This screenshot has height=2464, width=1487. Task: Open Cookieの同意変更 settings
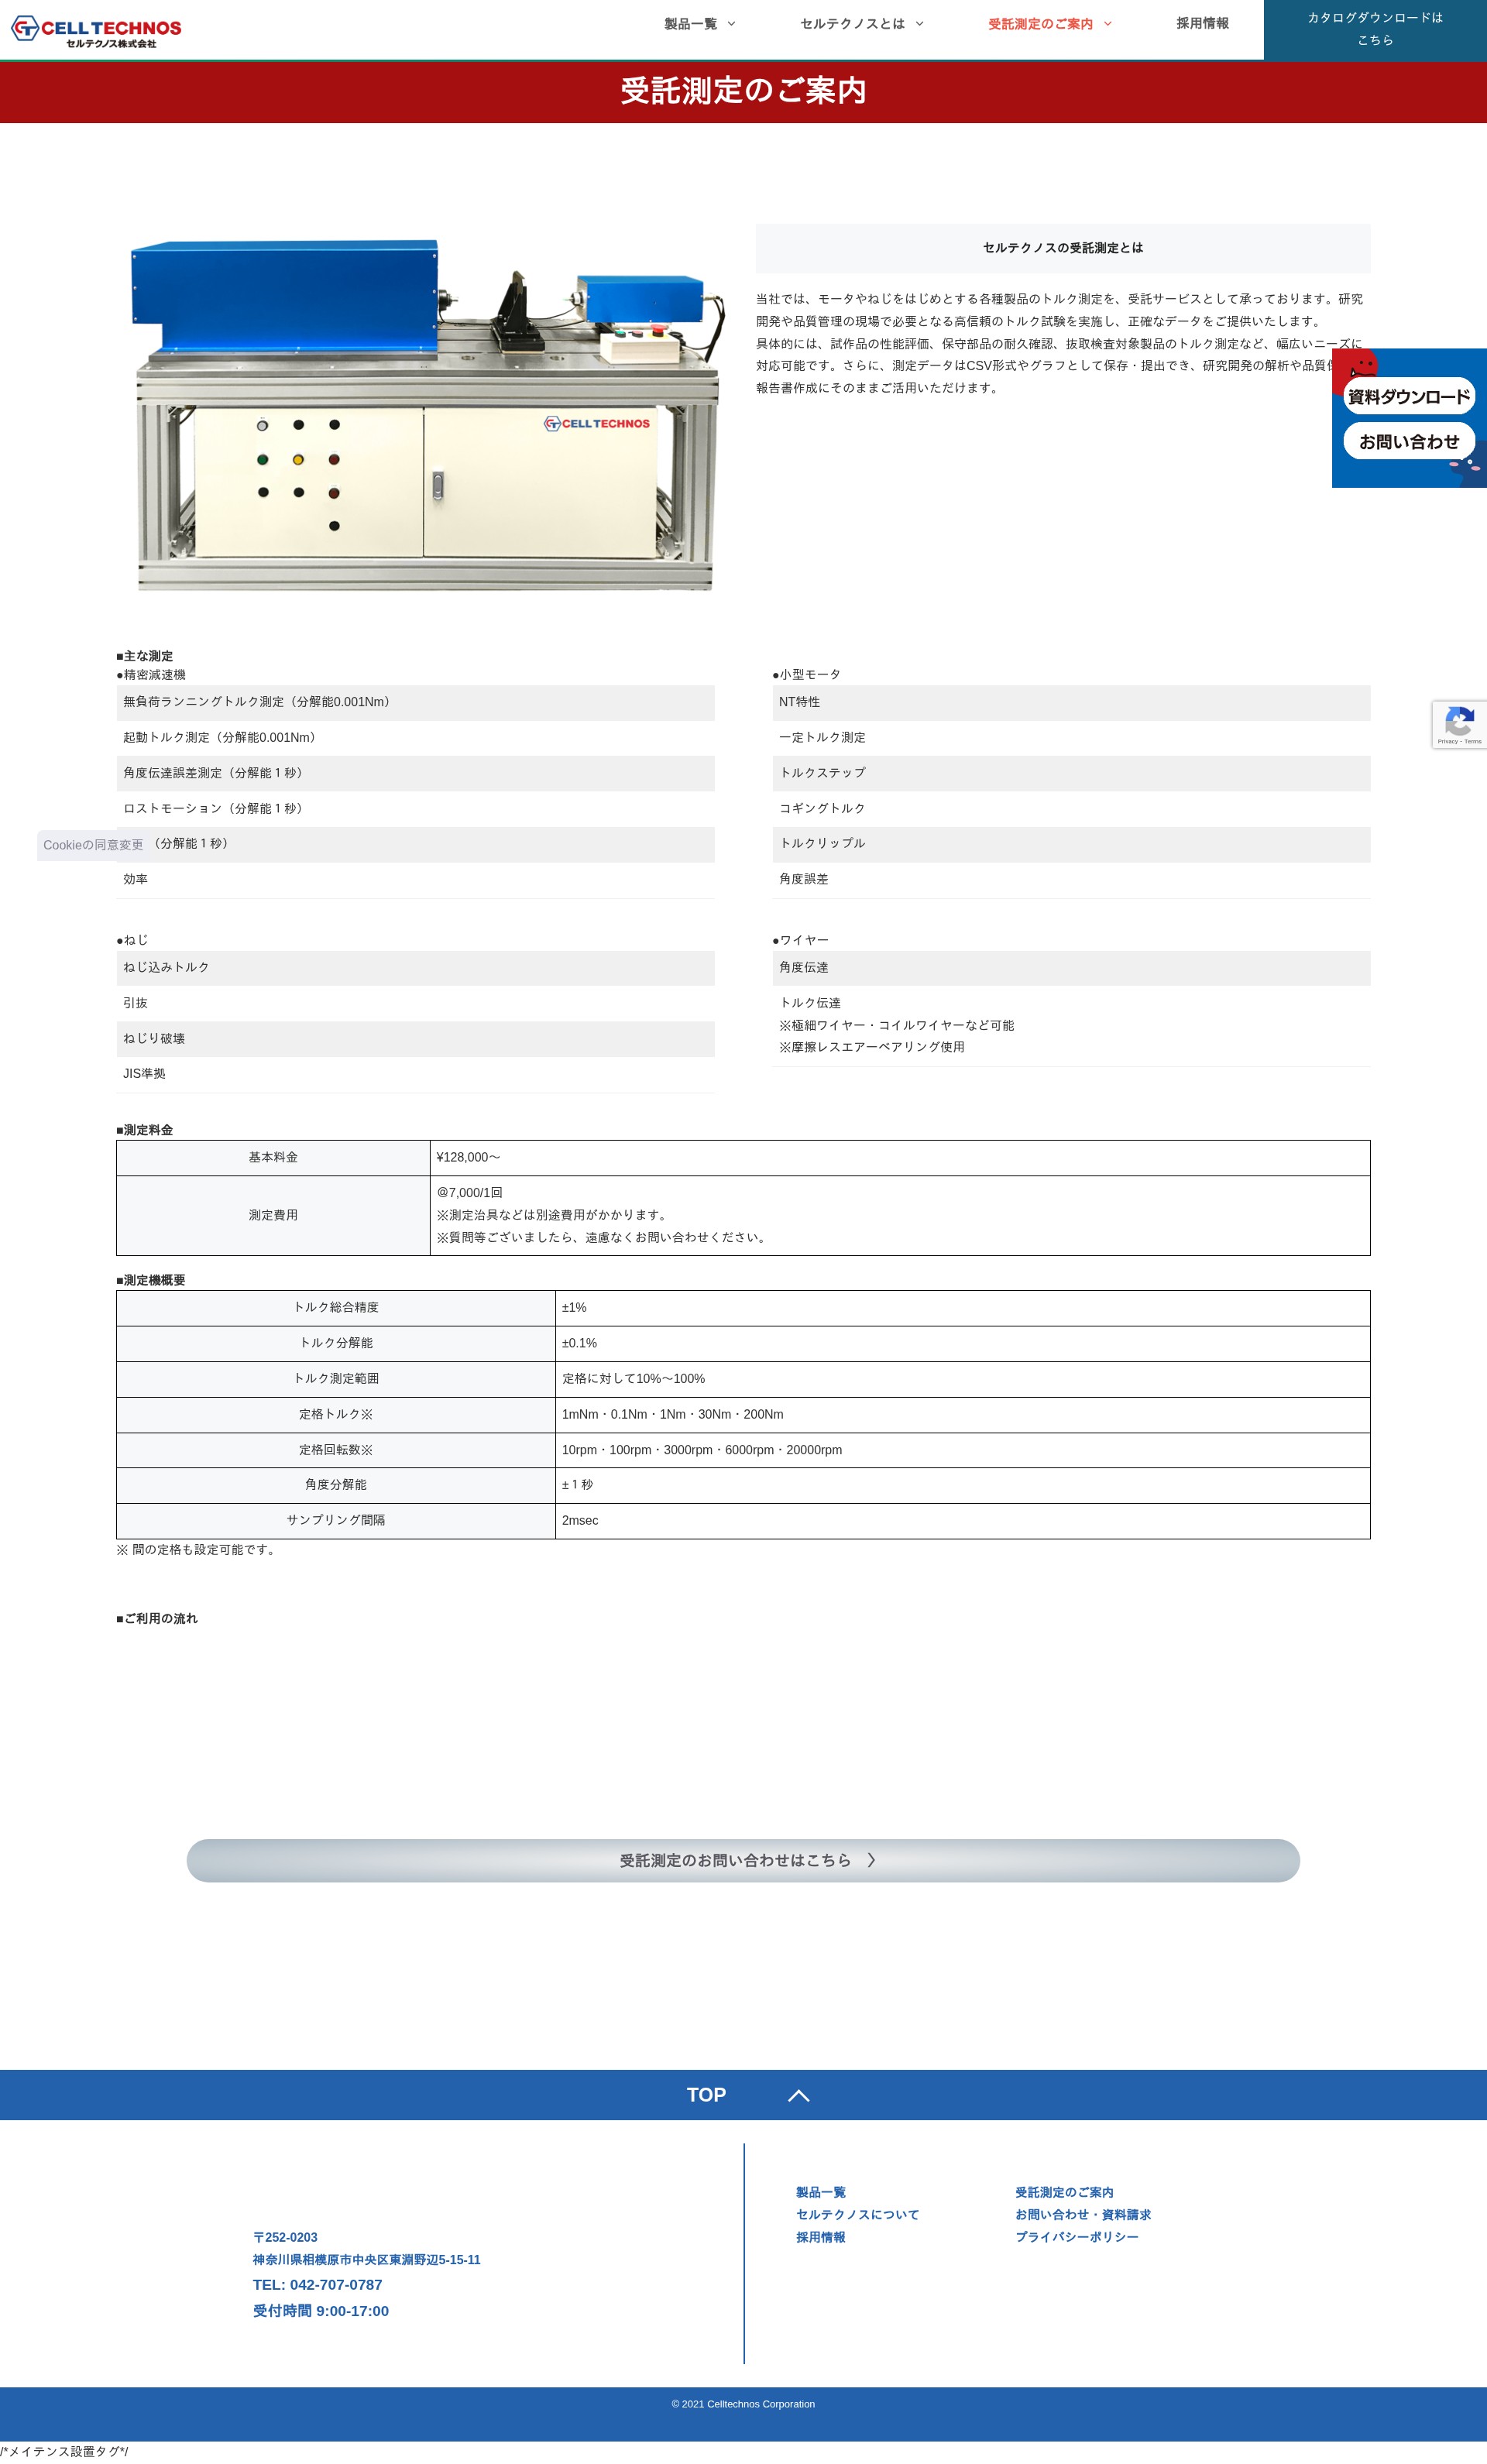click(x=93, y=845)
